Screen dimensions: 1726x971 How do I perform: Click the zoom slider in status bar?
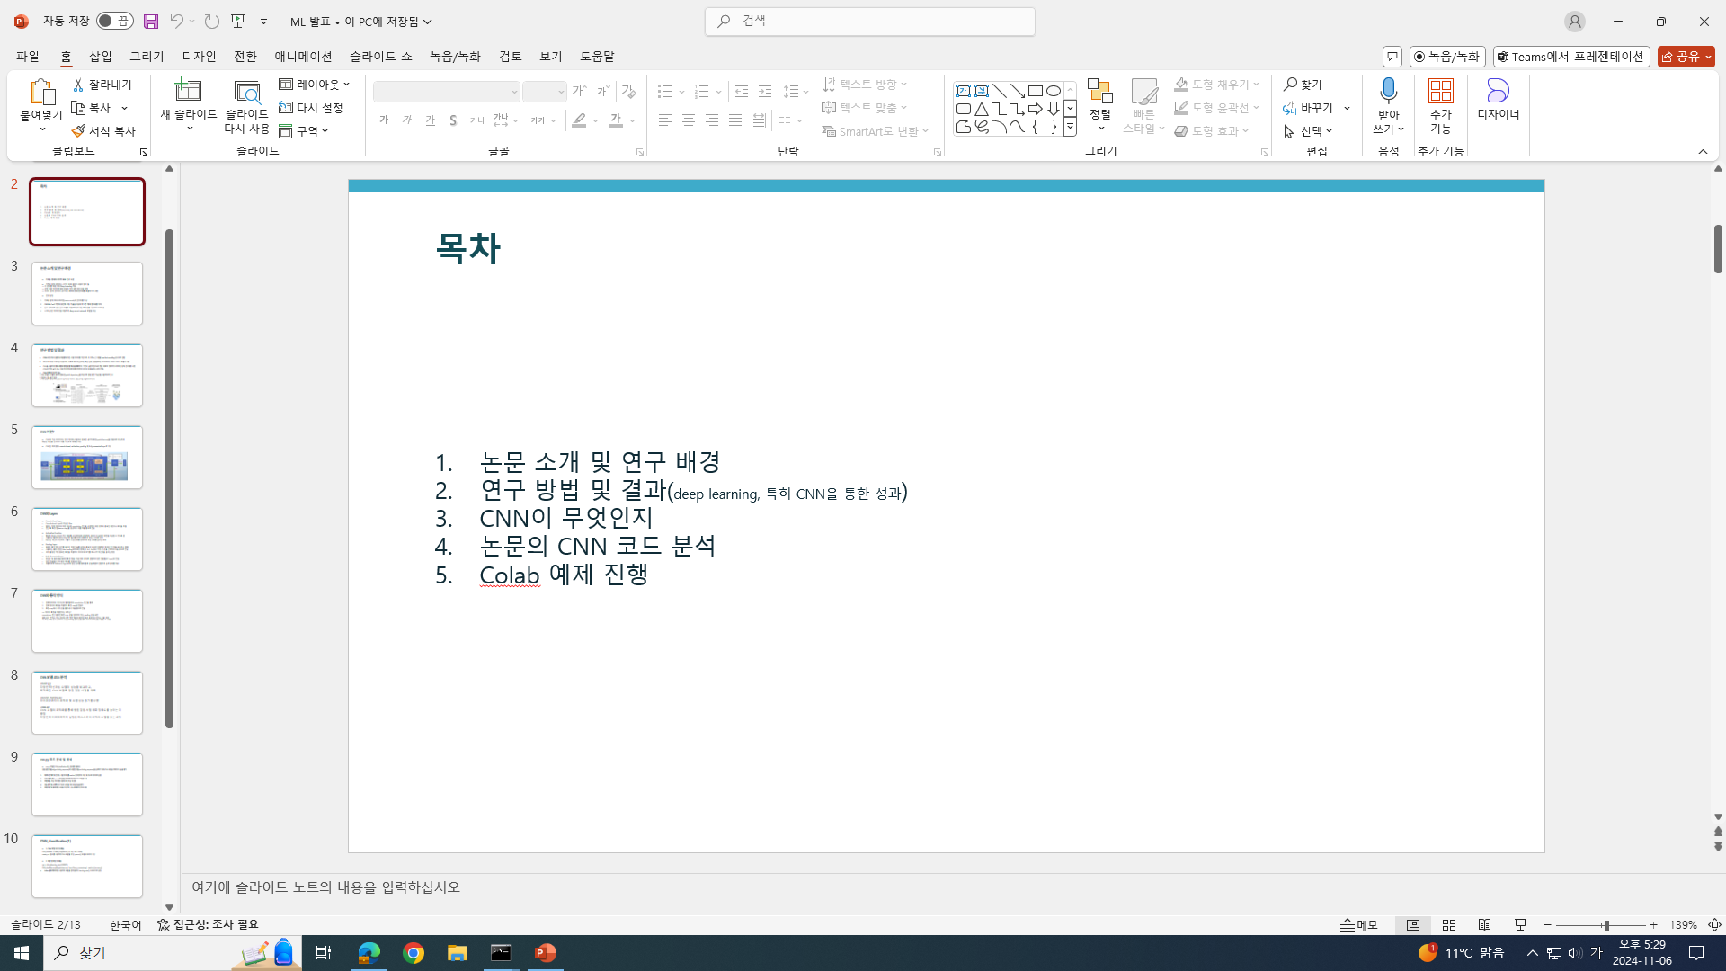pos(1605,924)
